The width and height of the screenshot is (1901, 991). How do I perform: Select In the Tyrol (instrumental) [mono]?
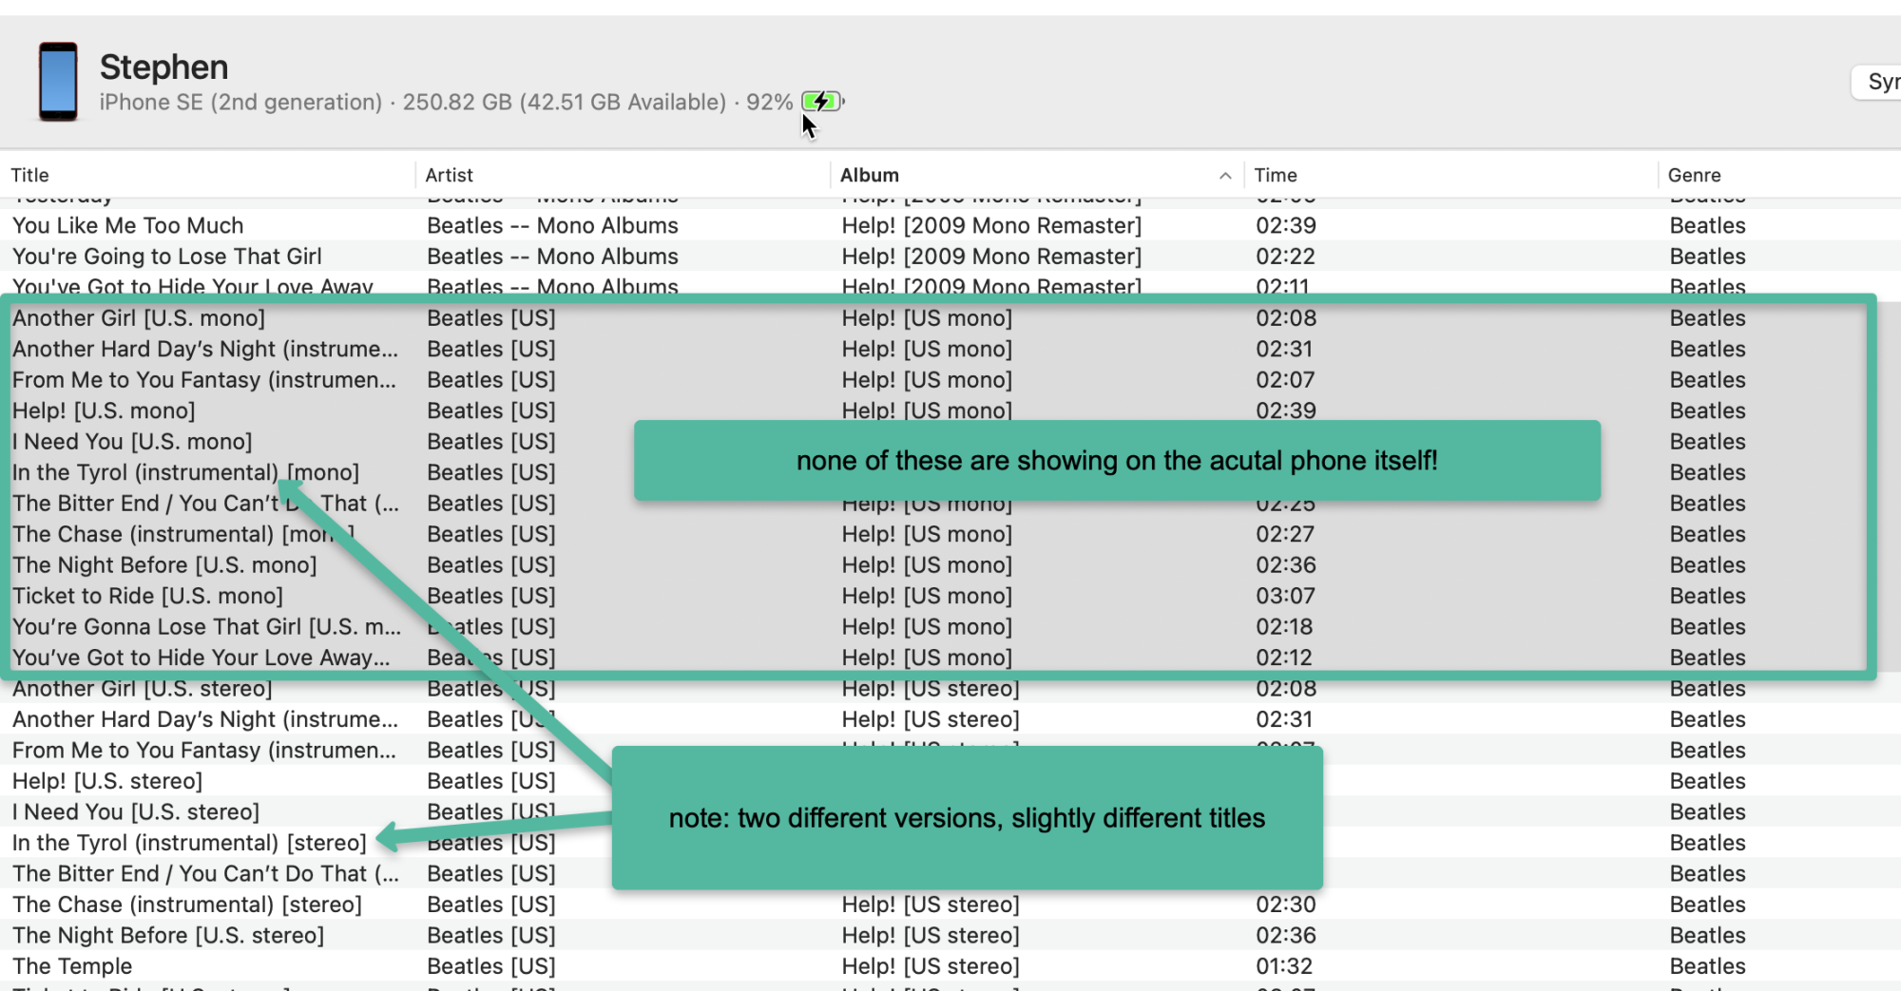coord(185,472)
